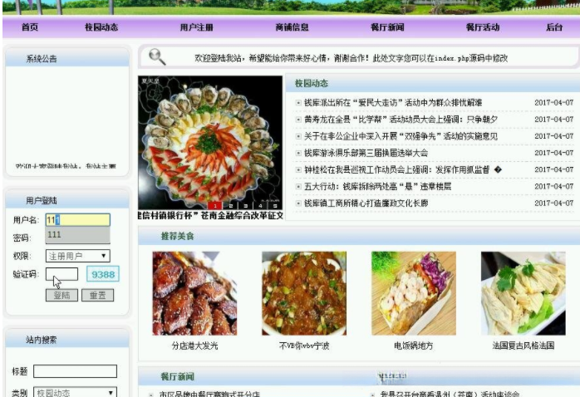
Task: Click bullet icon before 钱库游泳俱乐部 news row
Action: tap(298, 153)
